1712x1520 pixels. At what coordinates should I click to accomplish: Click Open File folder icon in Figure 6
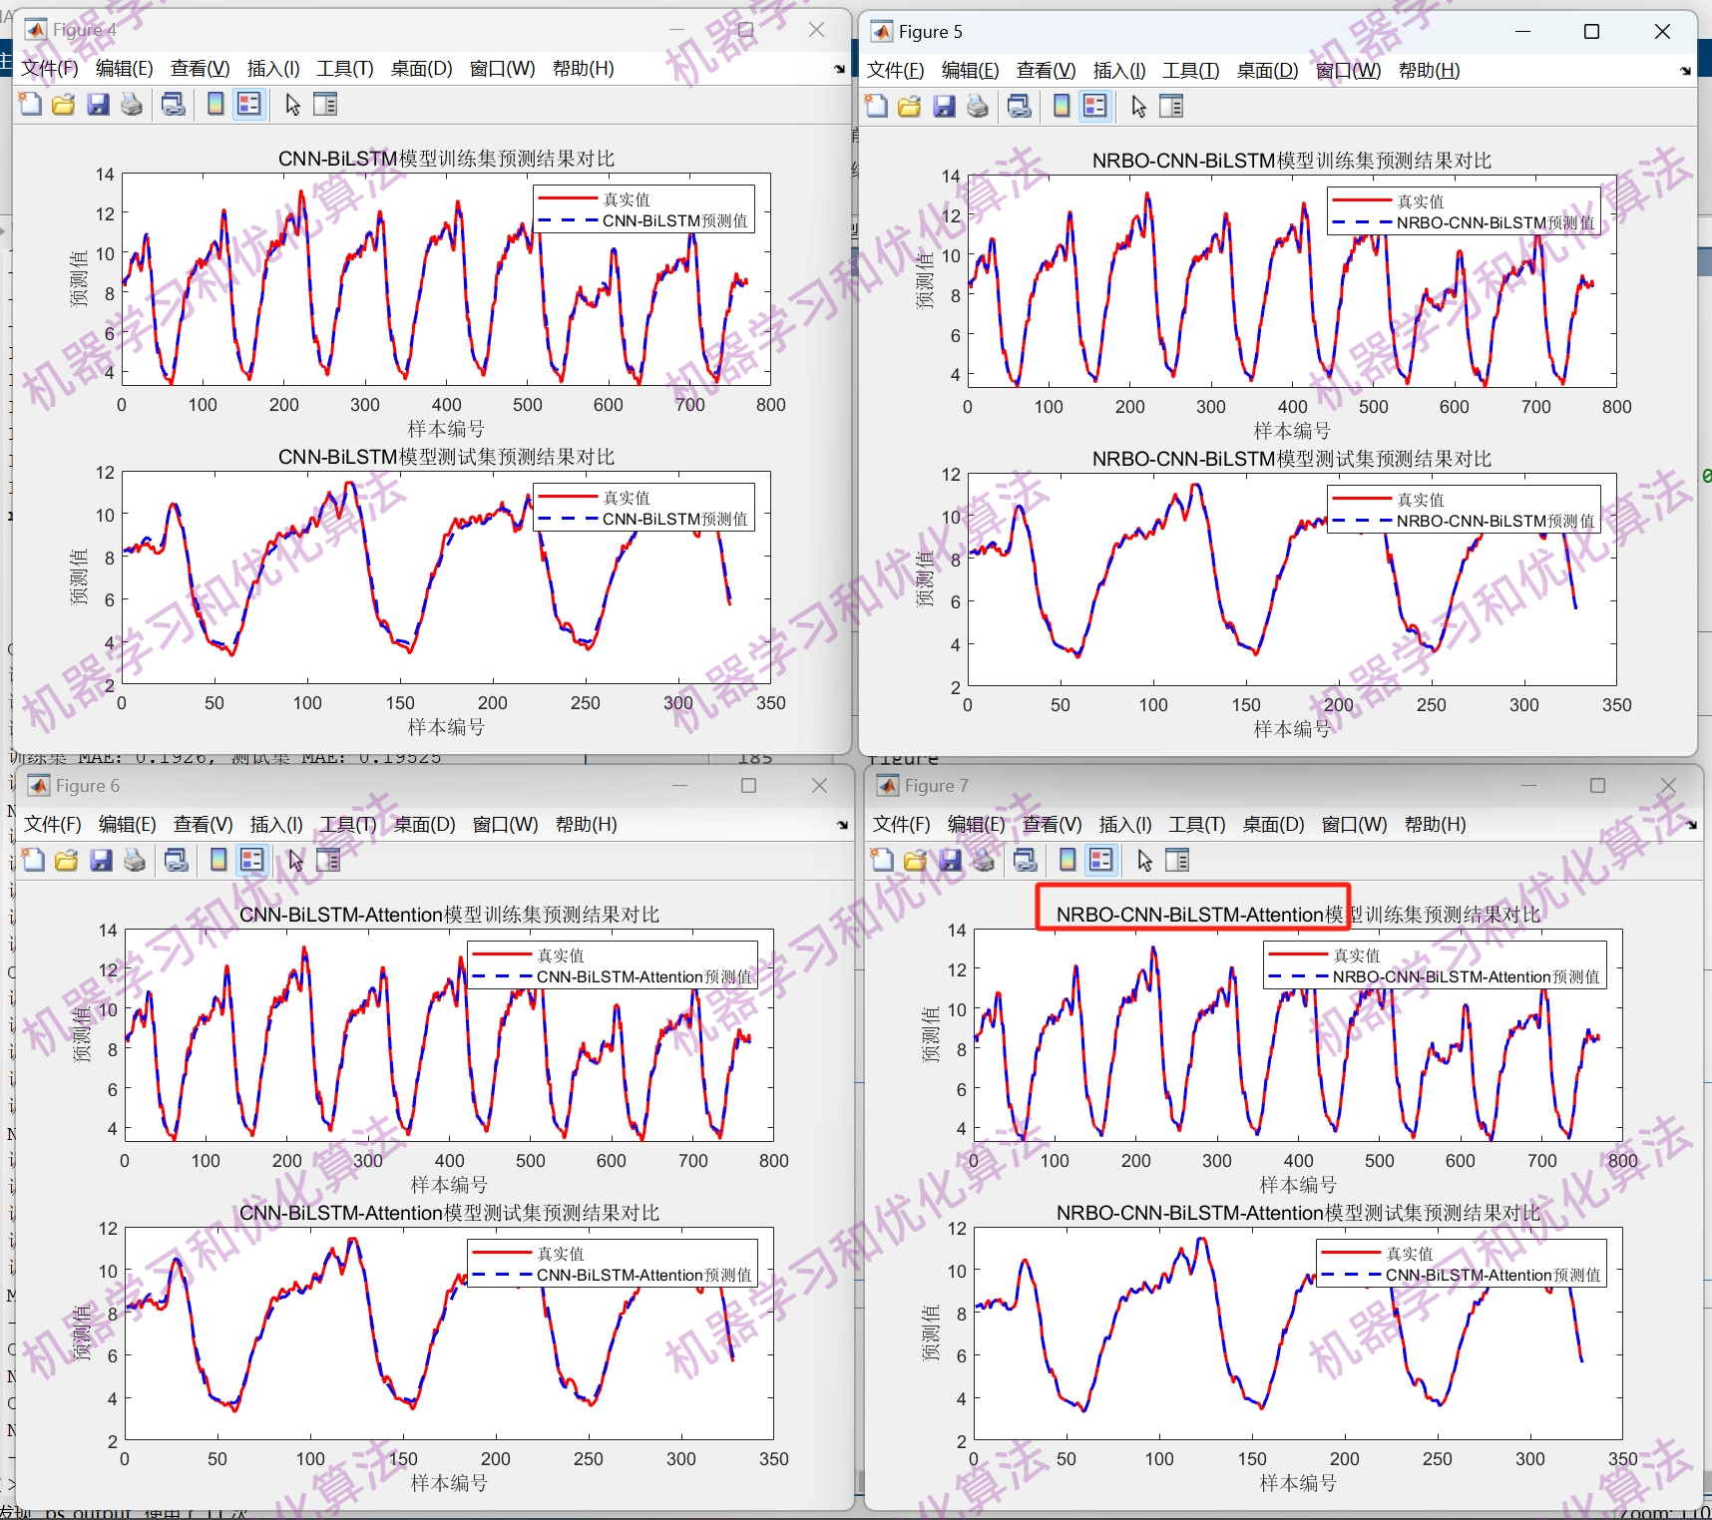pyautogui.click(x=67, y=860)
